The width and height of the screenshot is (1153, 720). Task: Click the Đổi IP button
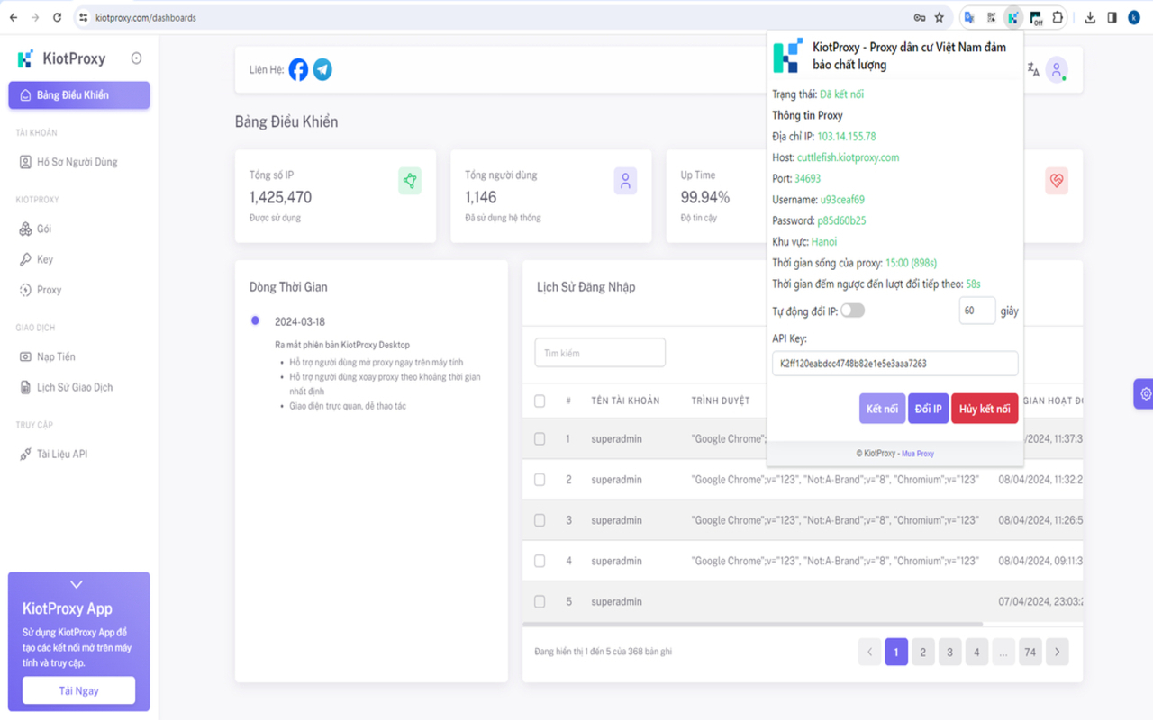pyautogui.click(x=929, y=408)
